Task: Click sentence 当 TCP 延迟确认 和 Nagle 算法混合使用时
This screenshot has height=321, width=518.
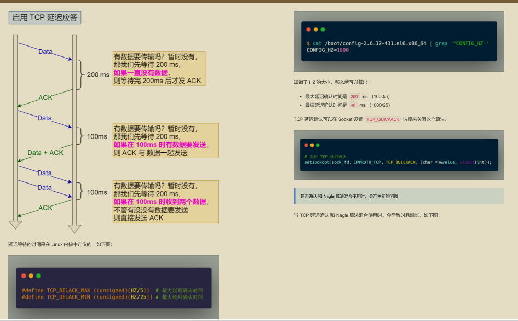Action: (x=367, y=215)
